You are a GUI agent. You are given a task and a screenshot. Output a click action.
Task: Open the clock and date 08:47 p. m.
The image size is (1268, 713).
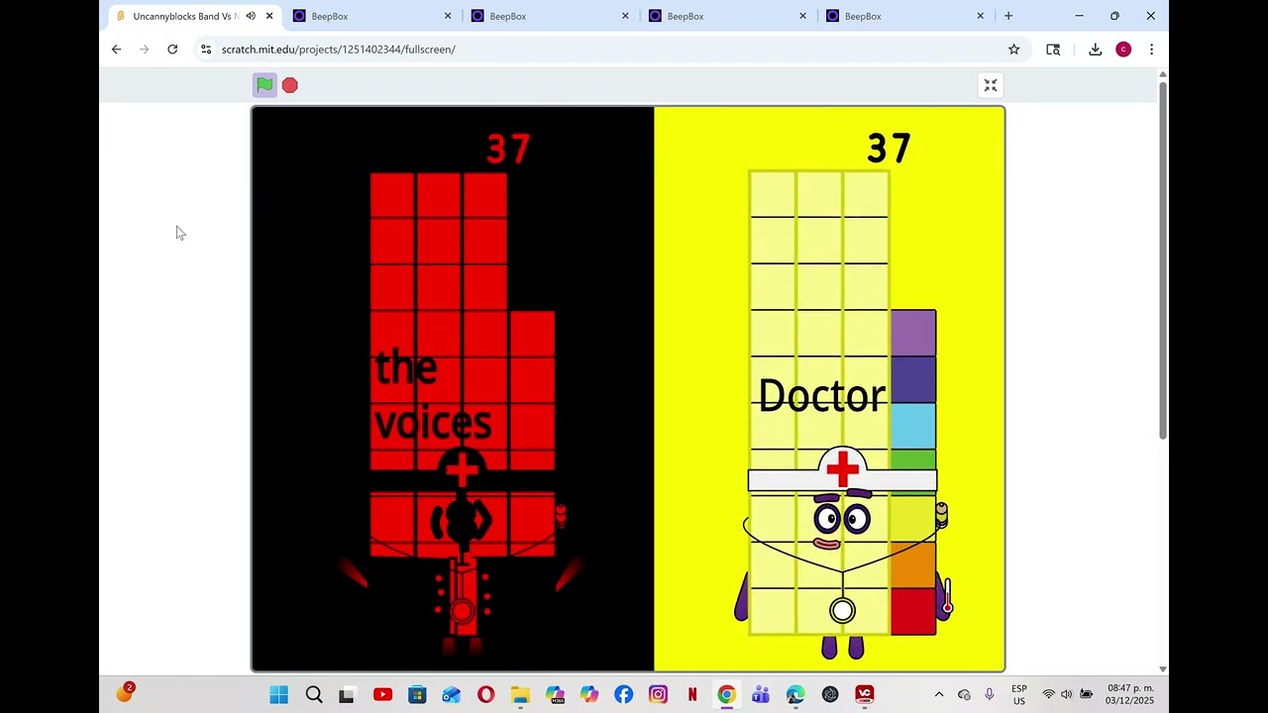[1130, 695]
